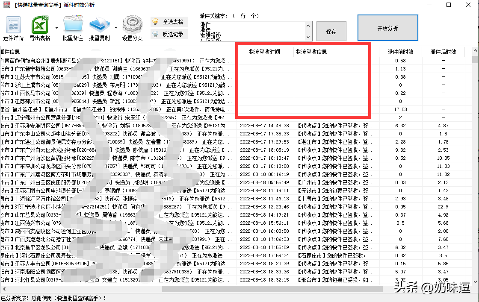Select sign time 2022-08-18 11:46:13
479x302 pixels.
click(265, 199)
